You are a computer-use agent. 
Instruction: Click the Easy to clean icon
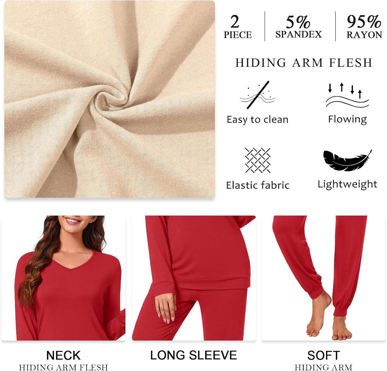[258, 95]
